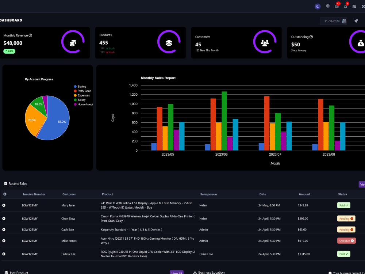Click Monthly Revenue help question icon

click(x=30, y=35)
